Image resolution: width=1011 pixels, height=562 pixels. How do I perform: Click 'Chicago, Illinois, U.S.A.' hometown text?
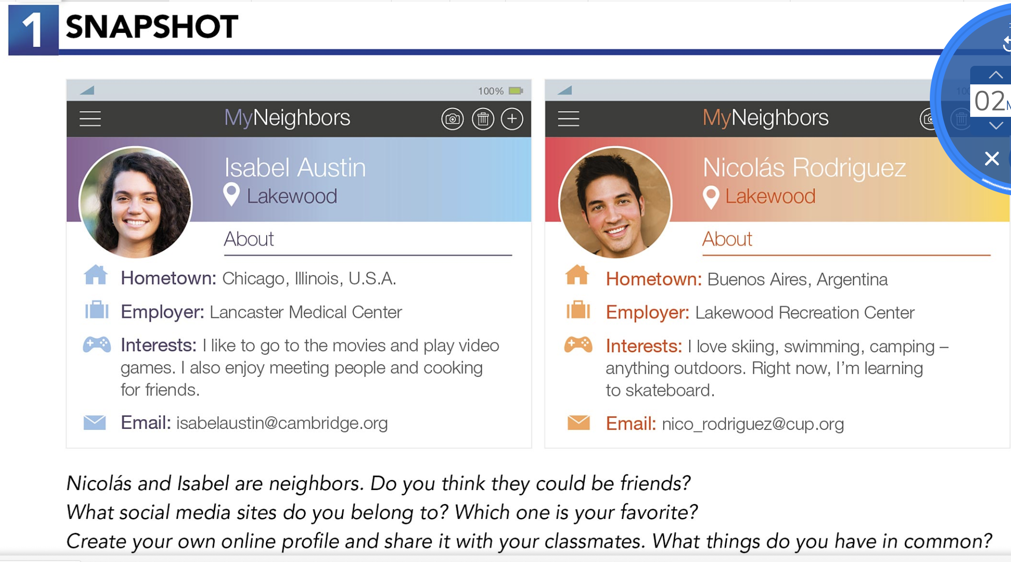click(x=309, y=278)
